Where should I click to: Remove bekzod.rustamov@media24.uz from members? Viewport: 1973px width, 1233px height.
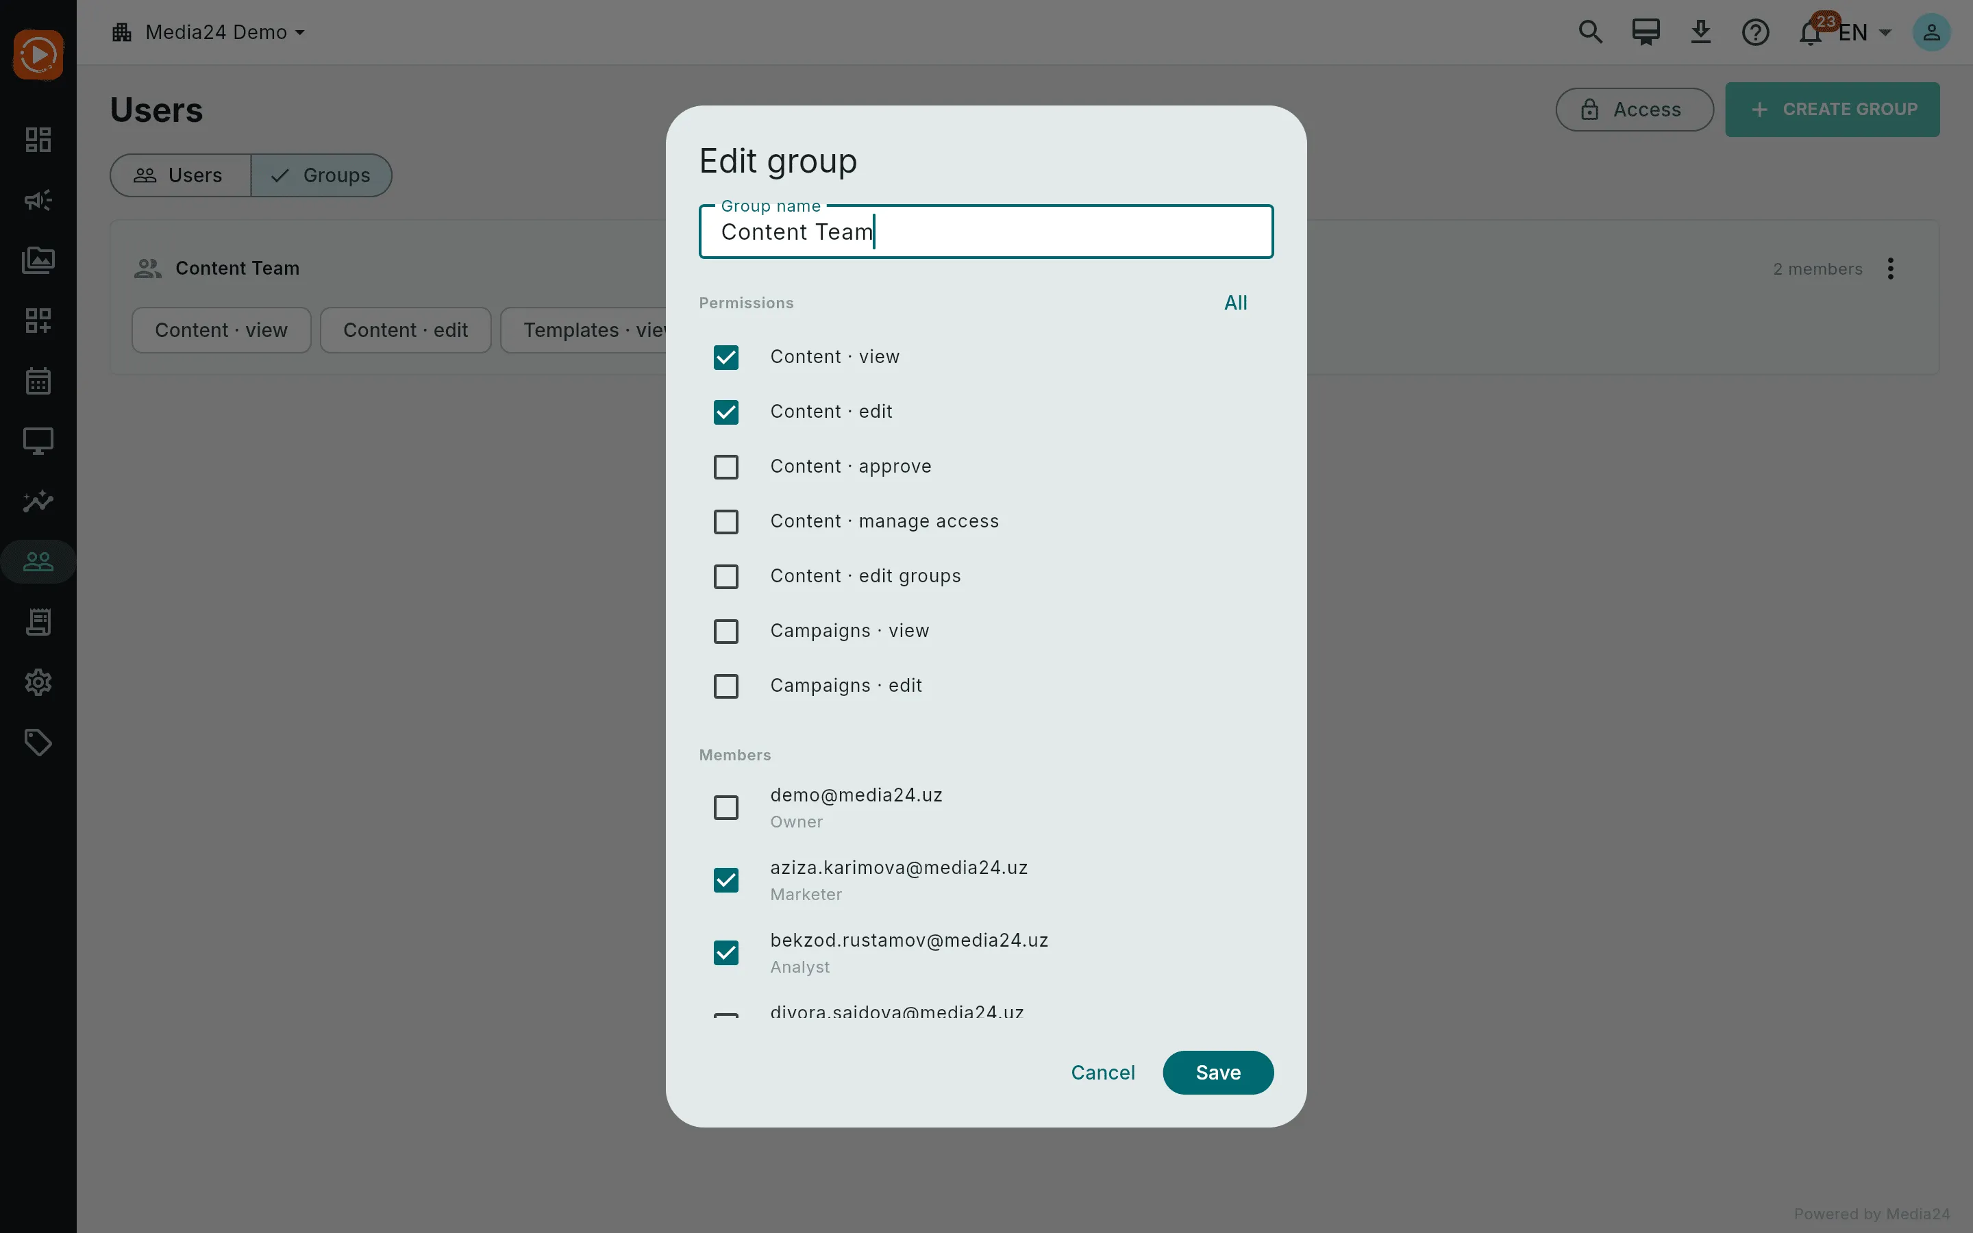(725, 952)
